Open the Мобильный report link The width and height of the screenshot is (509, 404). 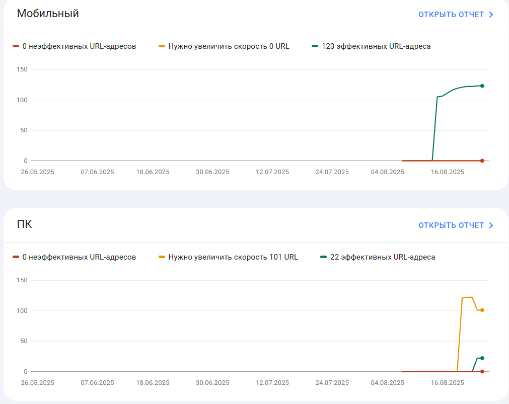456,15
